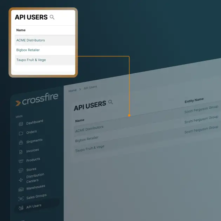Click search icon beside main API USERS heading
The height and width of the screenshot is (221, 221).
point(110,102)
